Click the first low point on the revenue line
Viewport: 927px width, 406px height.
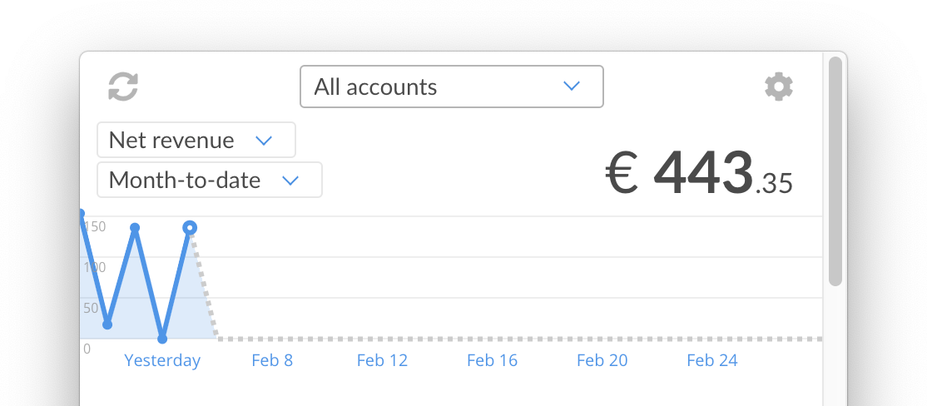(107, 324)
